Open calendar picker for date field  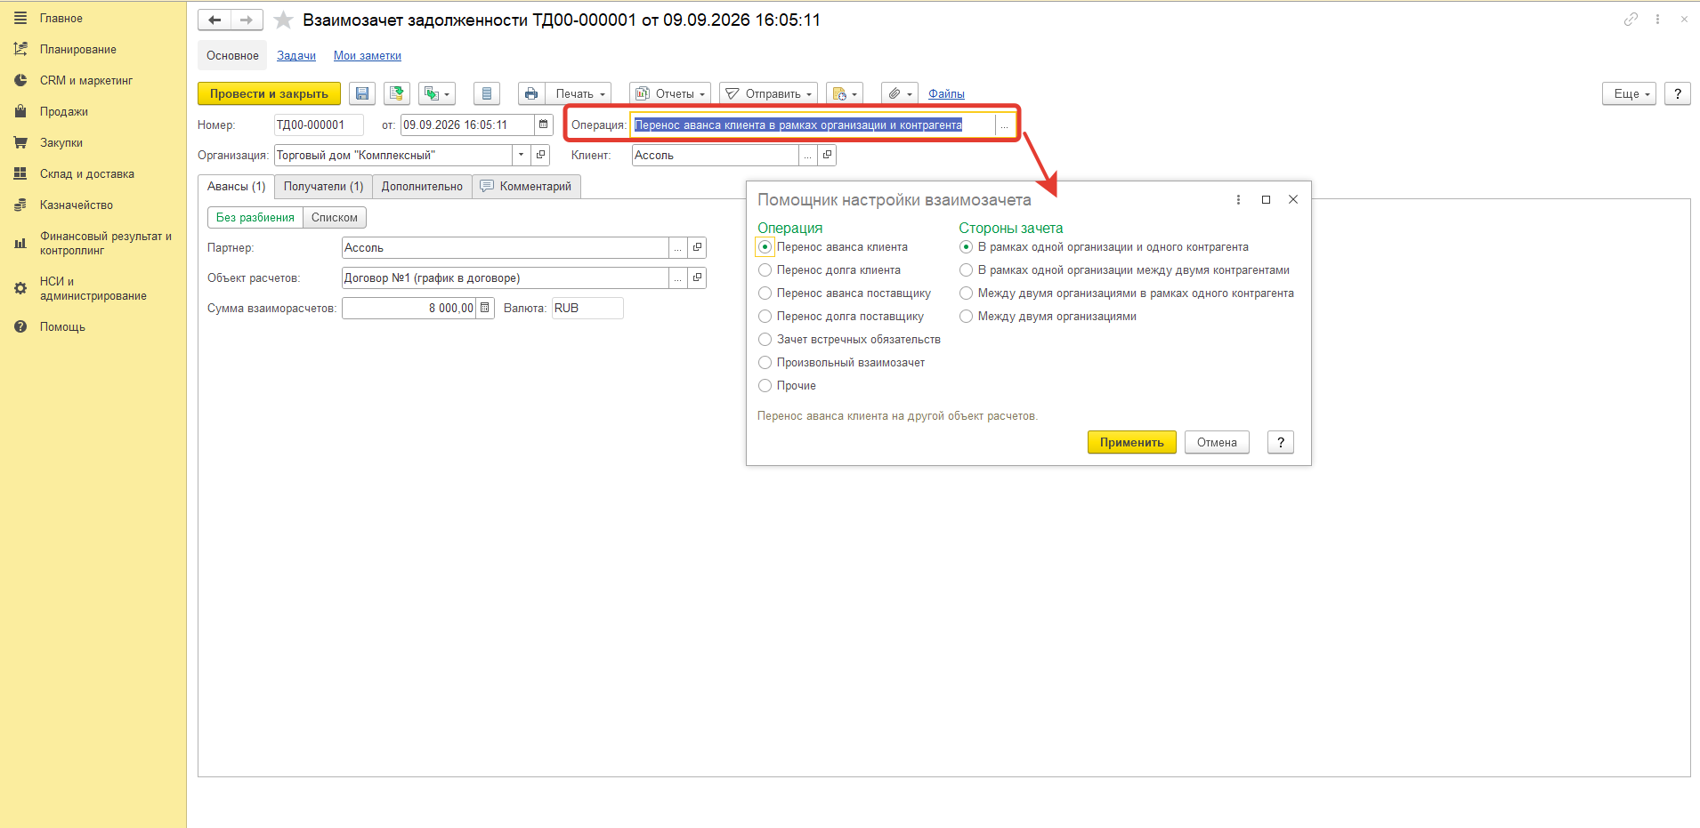[544, 125]
